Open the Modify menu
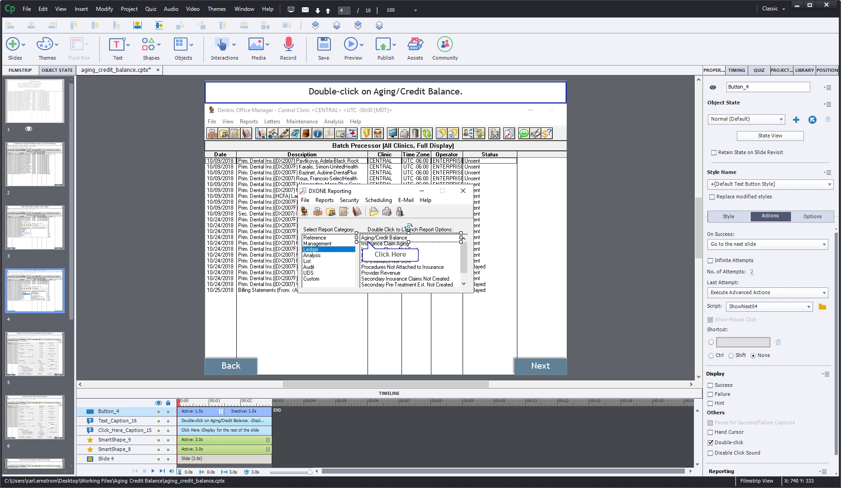The image size is (841, 488). click(x=104, y=9)
